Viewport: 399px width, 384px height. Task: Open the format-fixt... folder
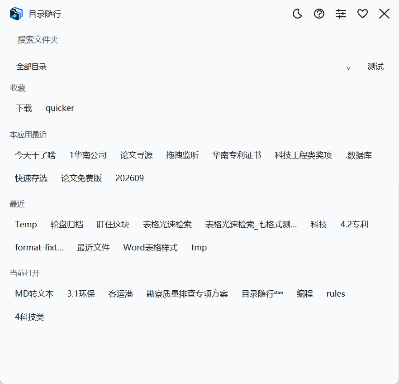[39, 248]
